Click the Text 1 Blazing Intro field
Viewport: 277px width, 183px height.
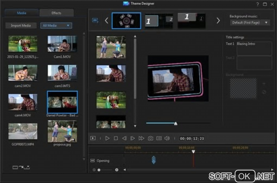(254, 48)
